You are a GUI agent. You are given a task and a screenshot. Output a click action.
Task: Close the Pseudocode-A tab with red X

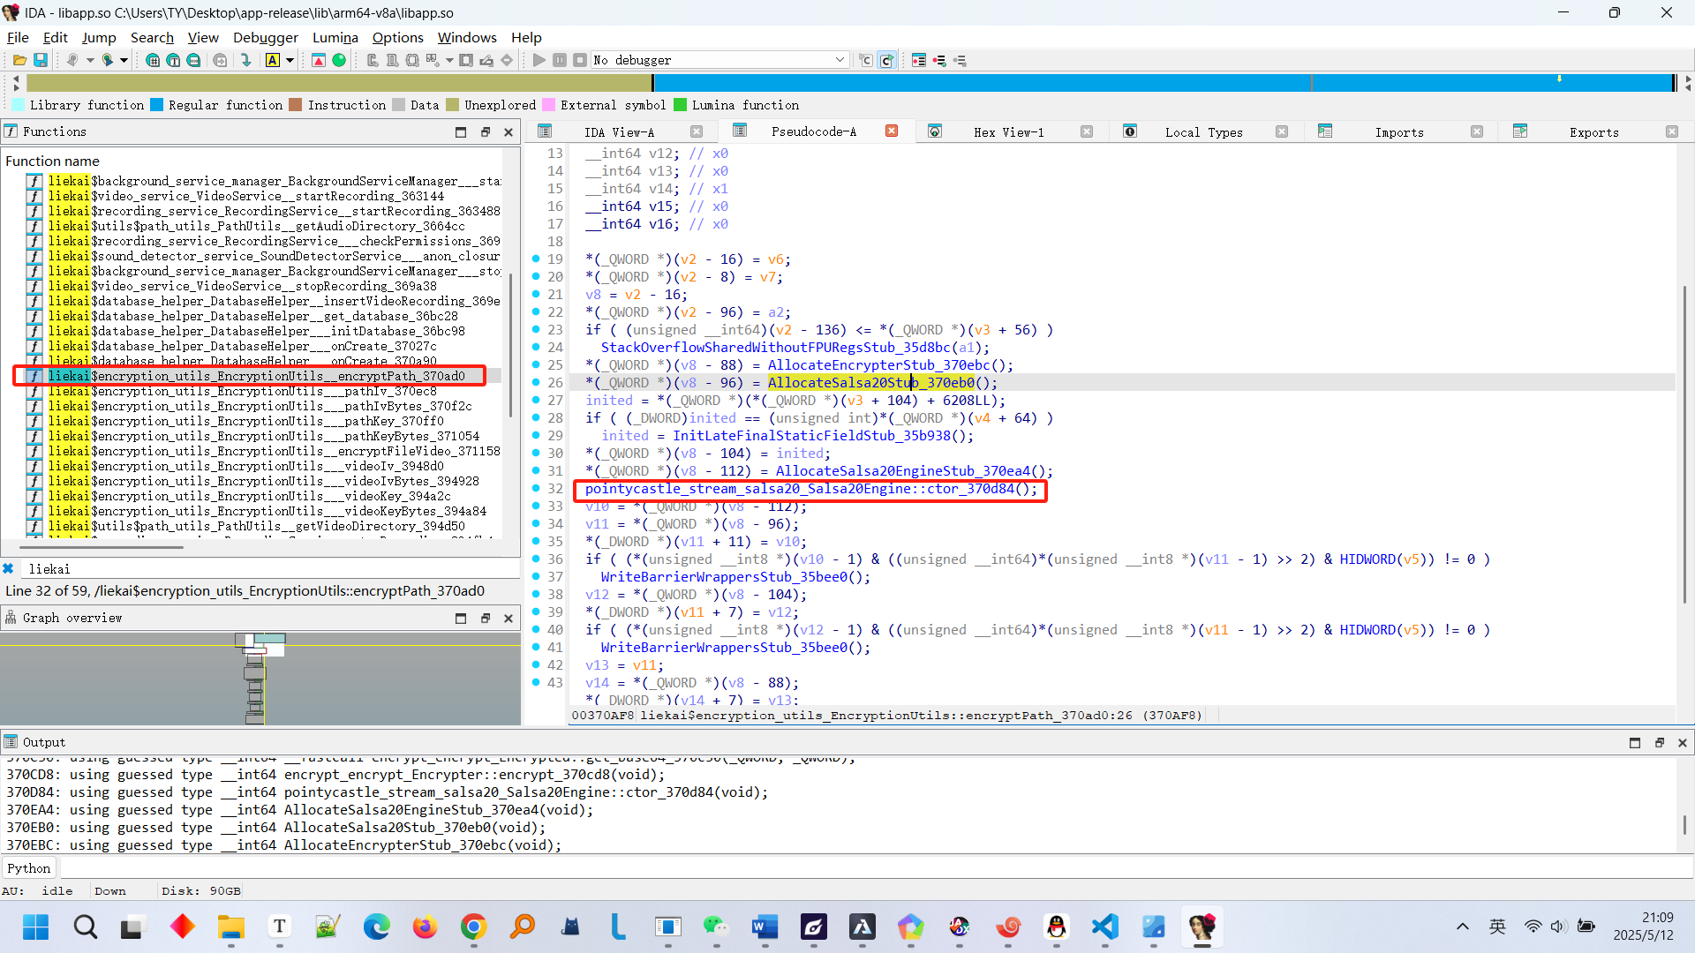pyautogui.click(x=892, y=131)
